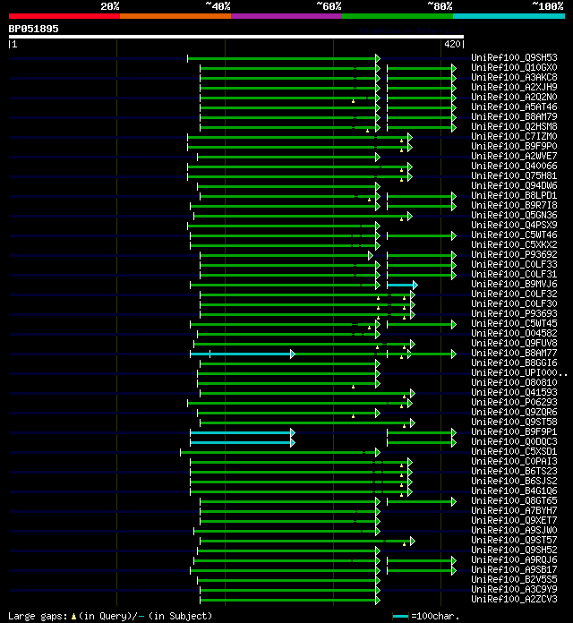573x623 pixels.
Task: Select the truncated UniRef100_UPI000.. hit label
Action: [519, 373]
